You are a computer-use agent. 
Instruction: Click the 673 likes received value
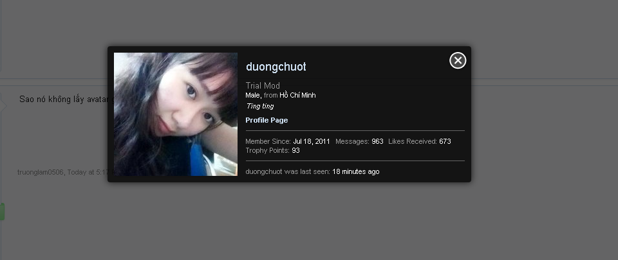click(x=445, y=141)
